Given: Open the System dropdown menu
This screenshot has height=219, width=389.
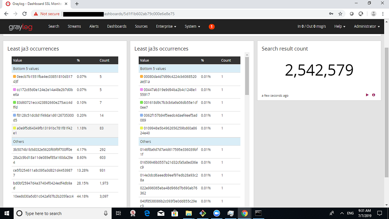Looking at the screenshot, I should [x=192, y=27].
